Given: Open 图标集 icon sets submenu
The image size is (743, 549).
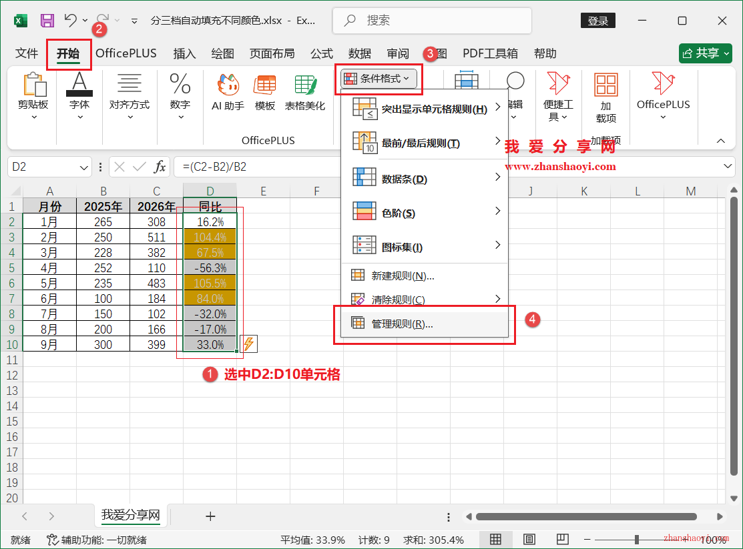Looking at the screenshot, I should click(x=425, y=247).
